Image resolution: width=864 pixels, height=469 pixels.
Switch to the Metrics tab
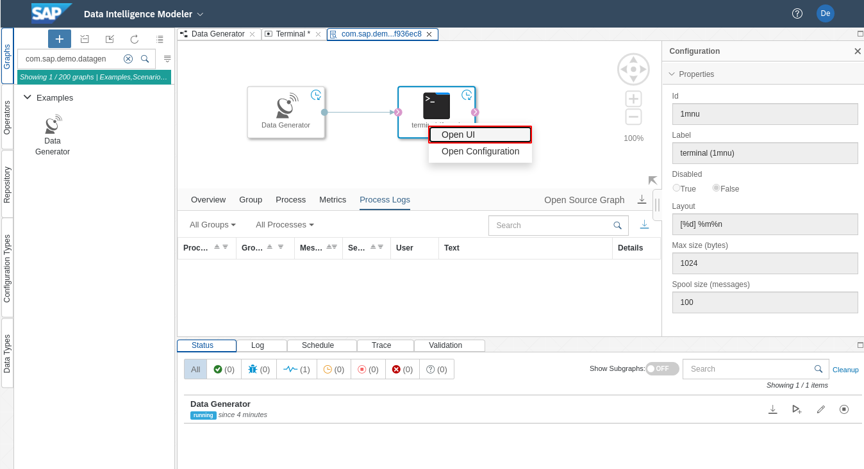click(333, 200)
